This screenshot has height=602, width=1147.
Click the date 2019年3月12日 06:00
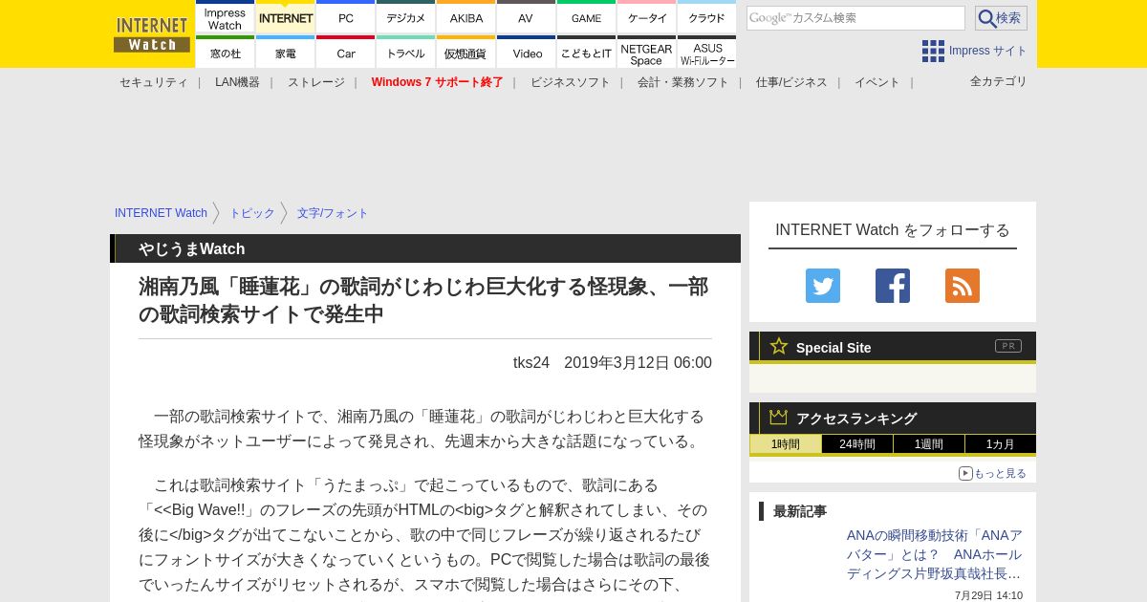coord(638,362)
